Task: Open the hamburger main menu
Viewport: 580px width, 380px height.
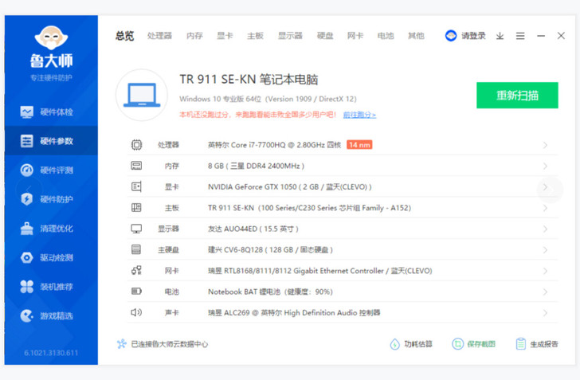Action: (520, 36)
